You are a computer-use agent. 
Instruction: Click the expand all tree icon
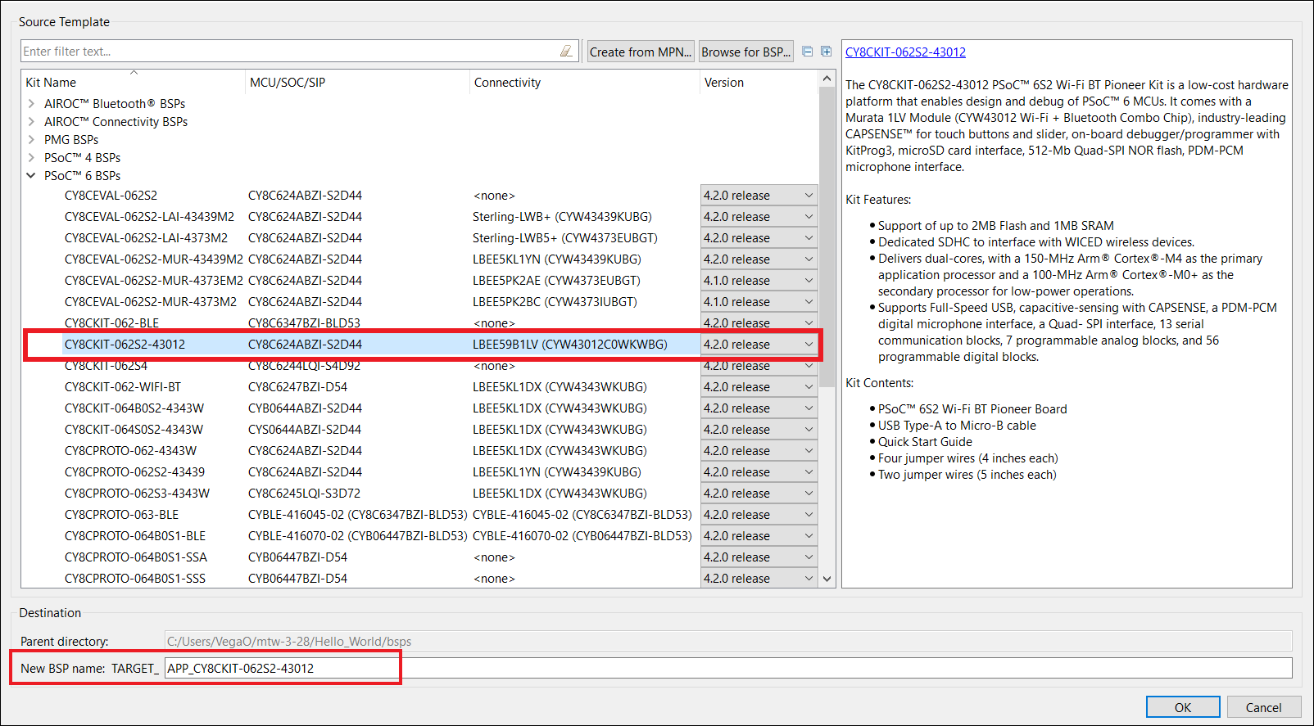(827, 52)
